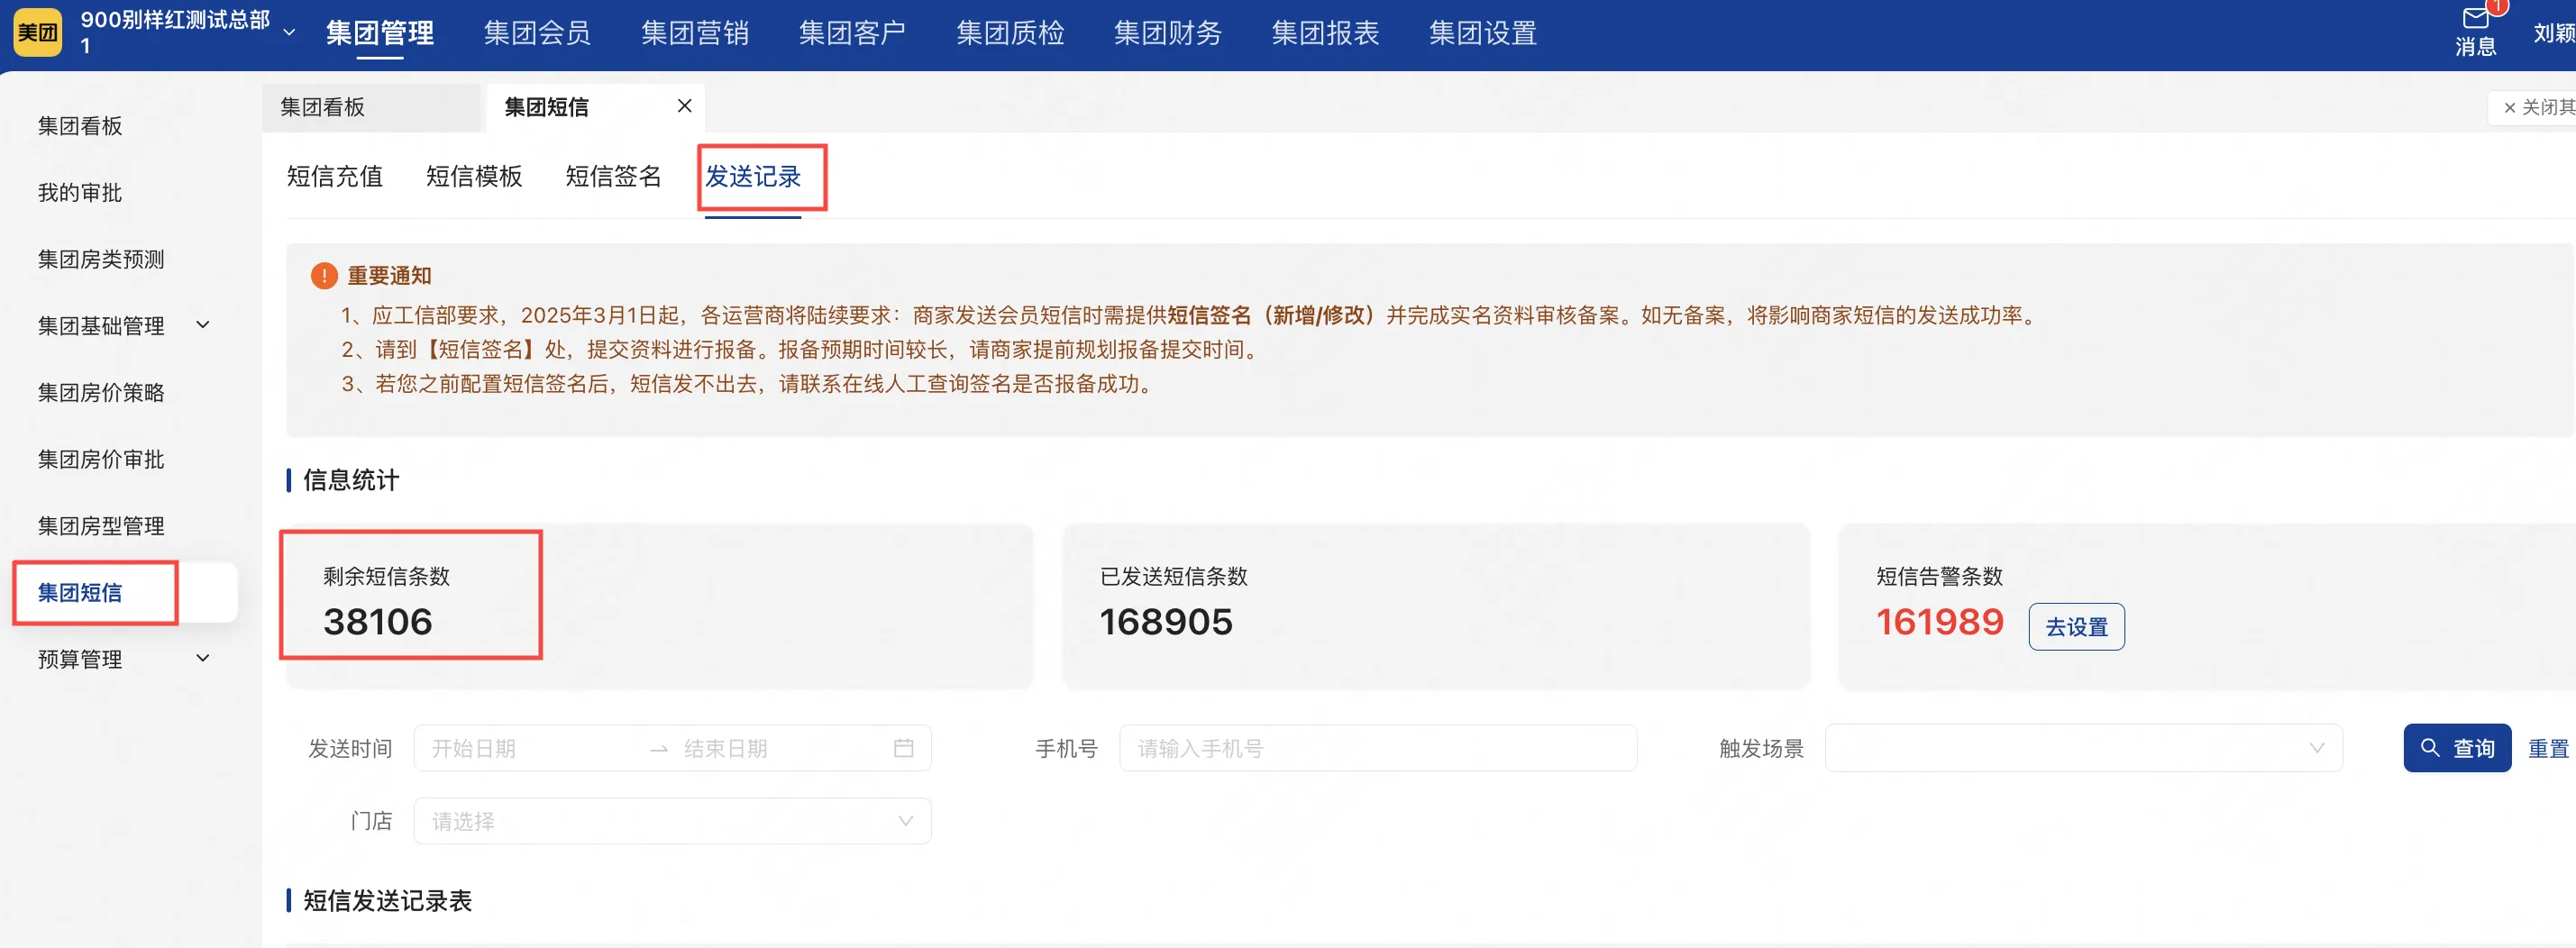Close the 集团短信 tab with X icon
The image size is (2576, 948).
tap(684, 106)
